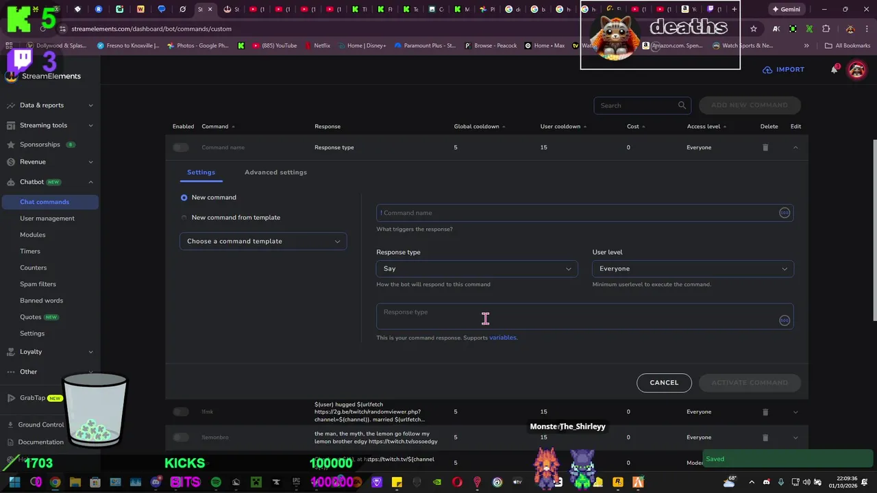Screen dimensions: 877x493
Task: Enable the !fmk command toggle
Action: 181,412
